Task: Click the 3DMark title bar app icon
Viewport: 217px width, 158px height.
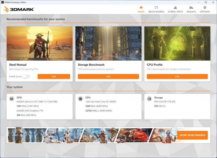Action: (2, 2)
